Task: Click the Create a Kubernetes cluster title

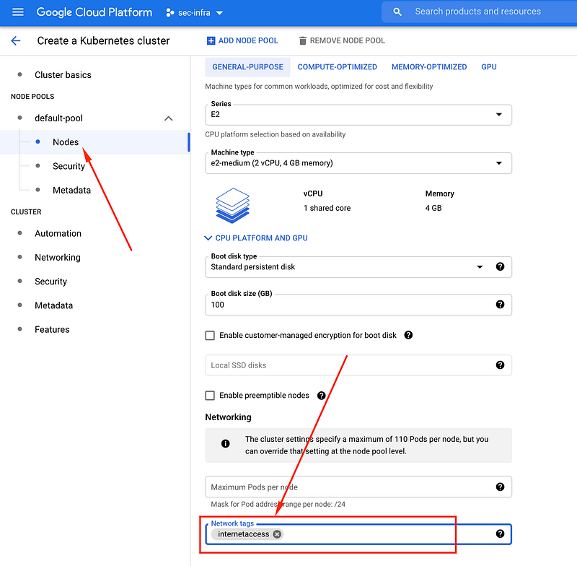Action: click(x=103, y=40)
